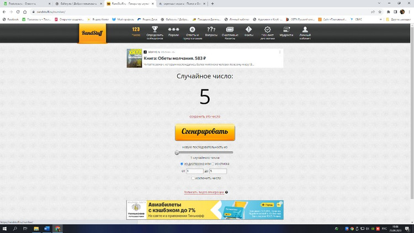Enable the 'исключить числа' checkbox
Viewport: 414px width, 233px height.
coord(193,178)
